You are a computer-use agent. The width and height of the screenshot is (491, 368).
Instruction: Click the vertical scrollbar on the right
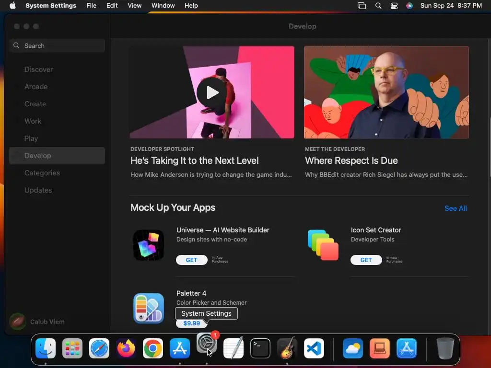tap(490, 147)
